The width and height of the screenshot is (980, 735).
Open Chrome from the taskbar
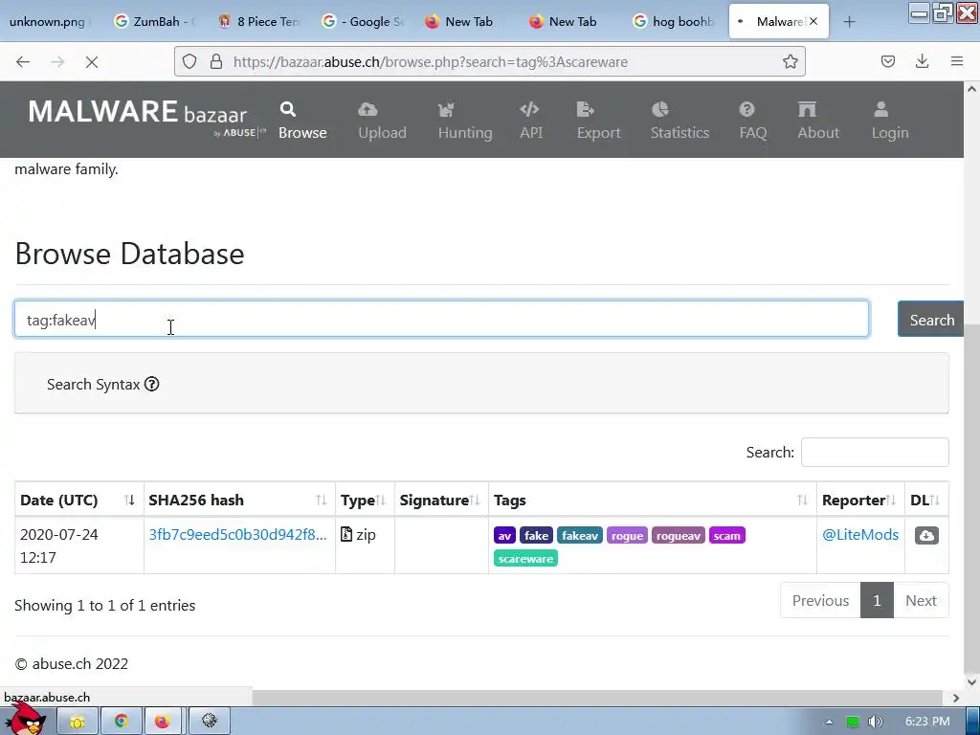[122, 722]
